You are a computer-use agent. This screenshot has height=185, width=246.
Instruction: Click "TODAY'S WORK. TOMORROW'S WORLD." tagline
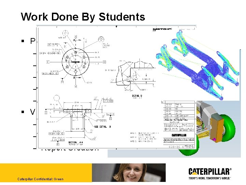click(x=209, y=178)
